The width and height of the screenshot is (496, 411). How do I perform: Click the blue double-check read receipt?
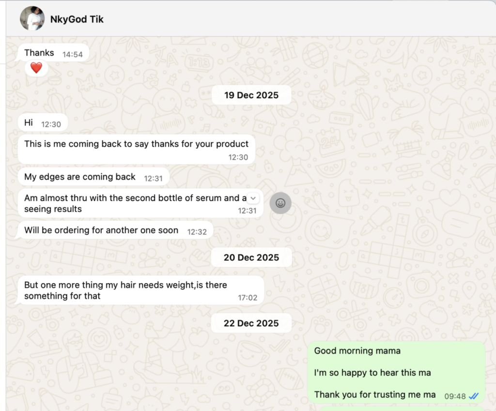click(x=474, y=396)
